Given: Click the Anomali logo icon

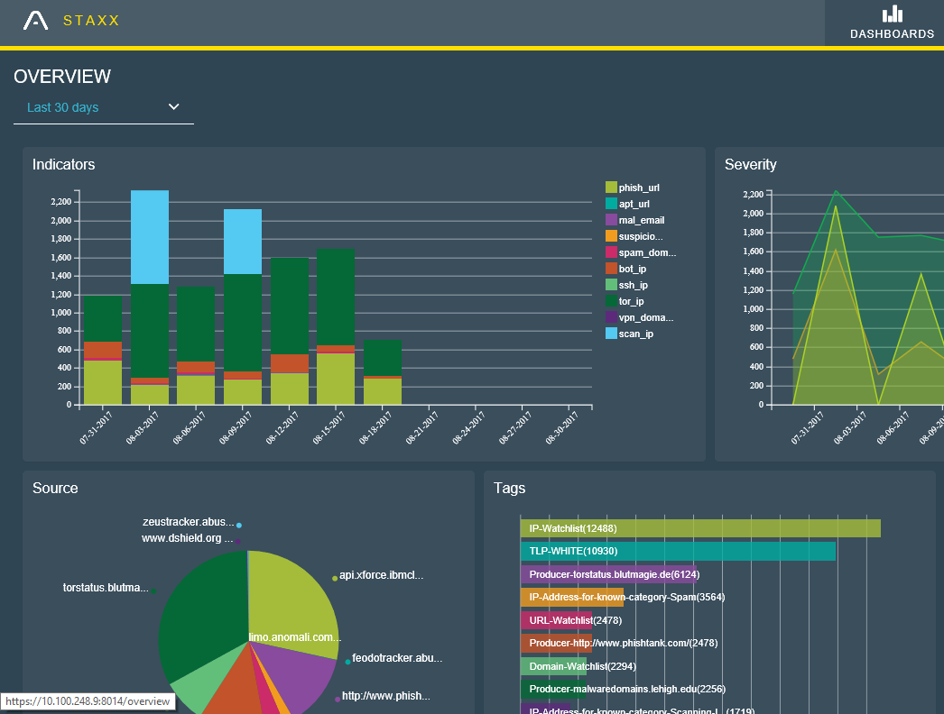Looking at the screenshot, I should point(35,21).
